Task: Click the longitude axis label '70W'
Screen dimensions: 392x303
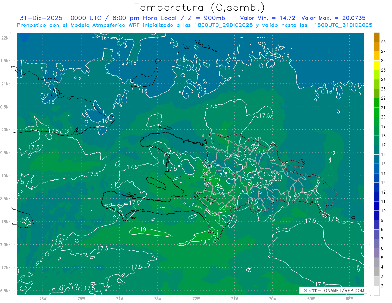Action: (x=272, y=299)
